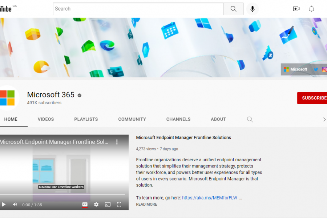Seek using the video progress bar
The width and height of the screenshot is (327, 218).
click(x=62, y=194)
